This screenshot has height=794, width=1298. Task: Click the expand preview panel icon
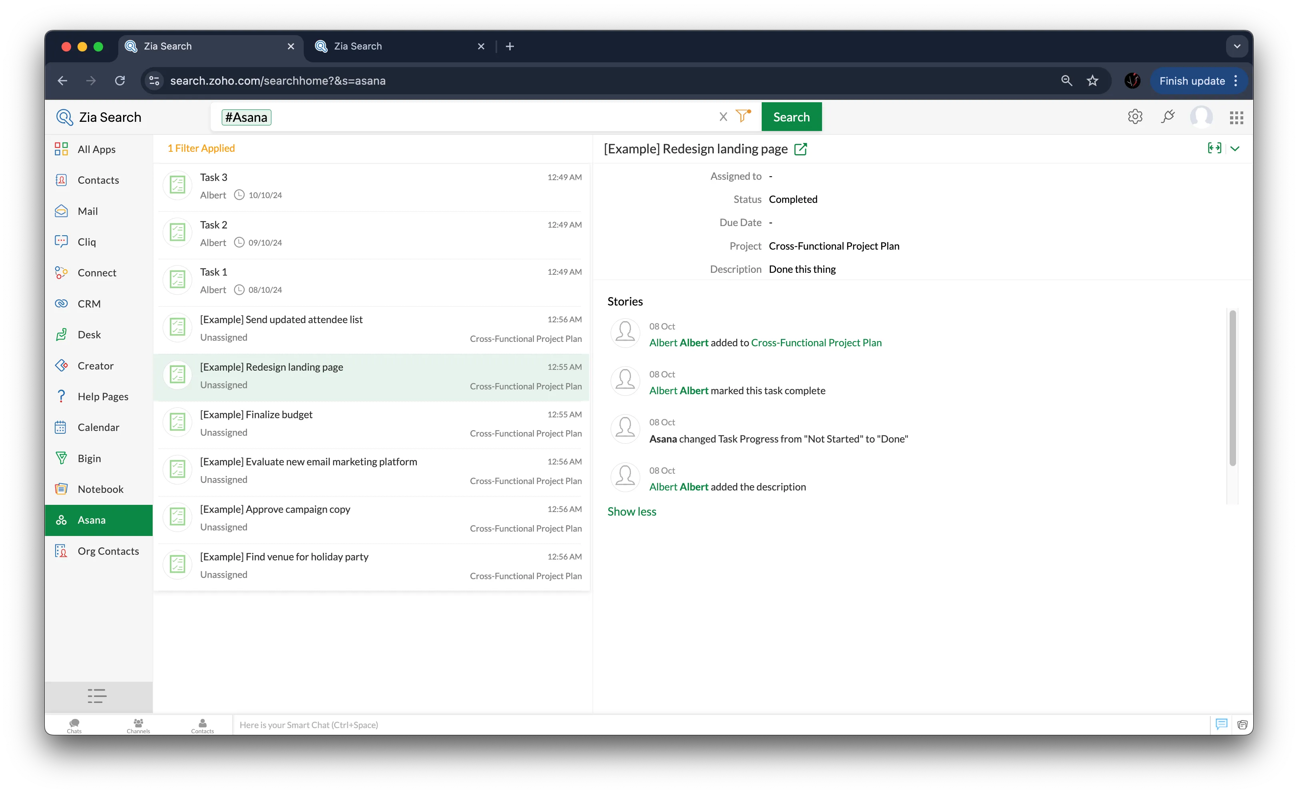tap(1214, 149)
